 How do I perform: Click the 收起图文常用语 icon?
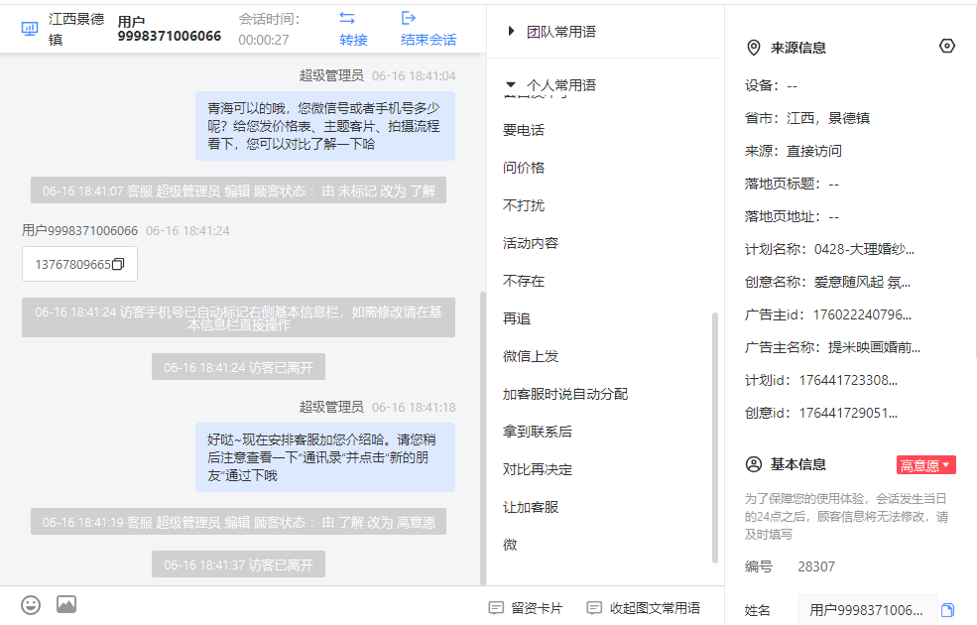click(x=594, y=607)
